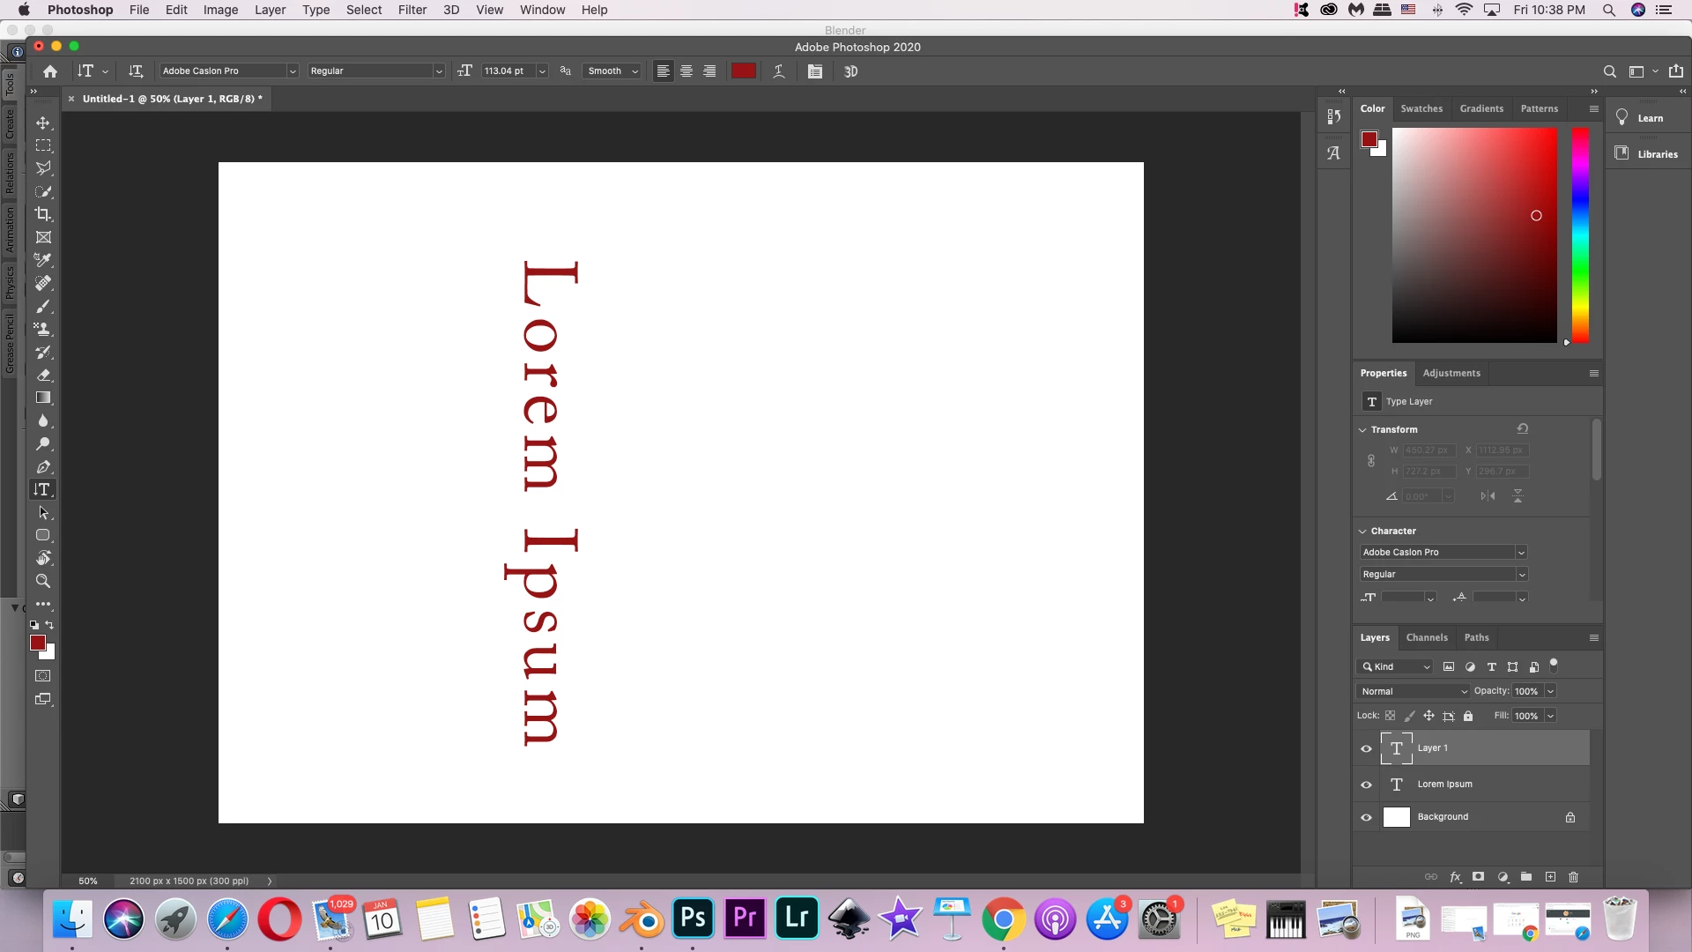Select the Crop tool
1692x952 pixels.
click(x=42, y=214)
